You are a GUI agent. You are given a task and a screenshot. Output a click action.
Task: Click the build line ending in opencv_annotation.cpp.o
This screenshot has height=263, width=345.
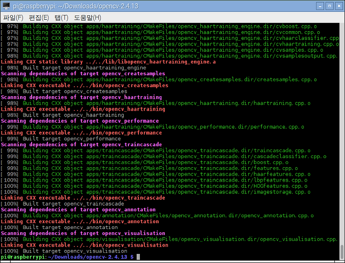coord(157,216)
